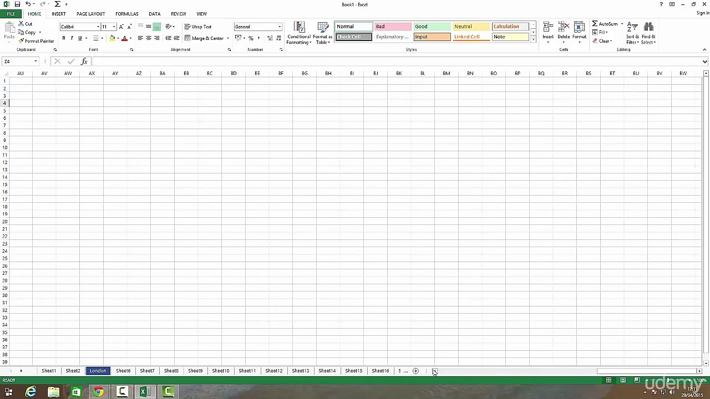Align text left in the Alignment group
Viewport: 710px width, 399px height.
[140, 38]
